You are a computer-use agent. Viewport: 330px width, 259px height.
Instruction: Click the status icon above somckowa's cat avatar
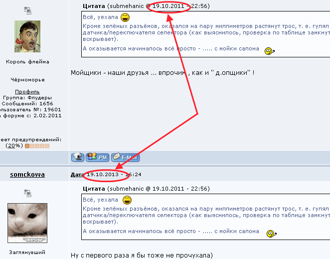click(27, 193)
